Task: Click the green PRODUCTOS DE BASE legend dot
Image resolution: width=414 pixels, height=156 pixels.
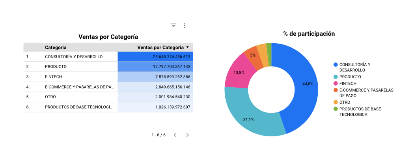Action: 336,108
